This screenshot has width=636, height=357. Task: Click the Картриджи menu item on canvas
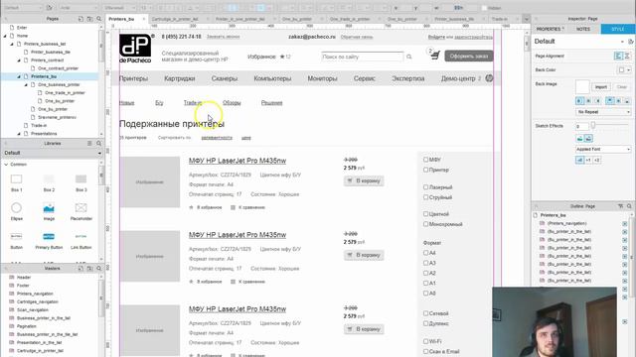pos(179,78)
